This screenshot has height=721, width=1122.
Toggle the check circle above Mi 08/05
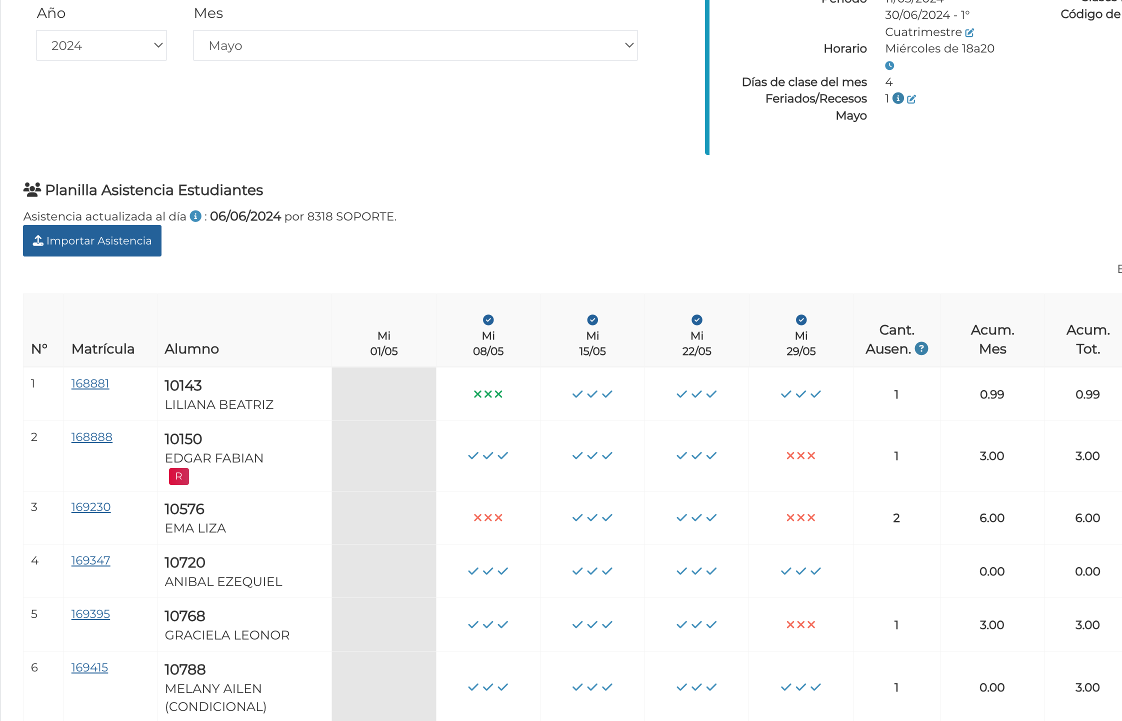[x=488, y=320]
